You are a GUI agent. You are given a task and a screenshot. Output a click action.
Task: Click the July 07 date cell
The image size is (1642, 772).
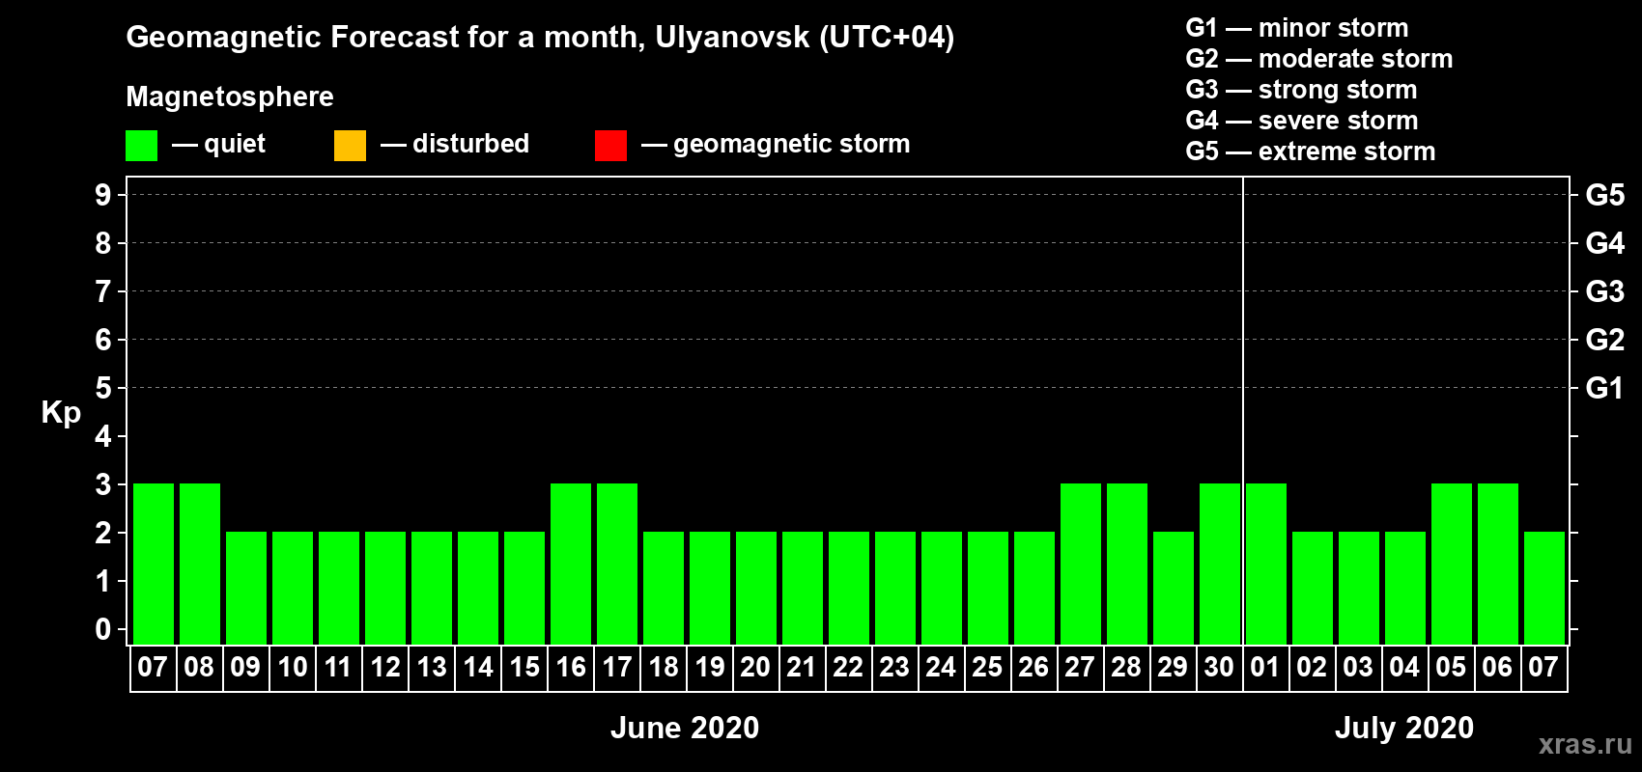coord(1544,668)
